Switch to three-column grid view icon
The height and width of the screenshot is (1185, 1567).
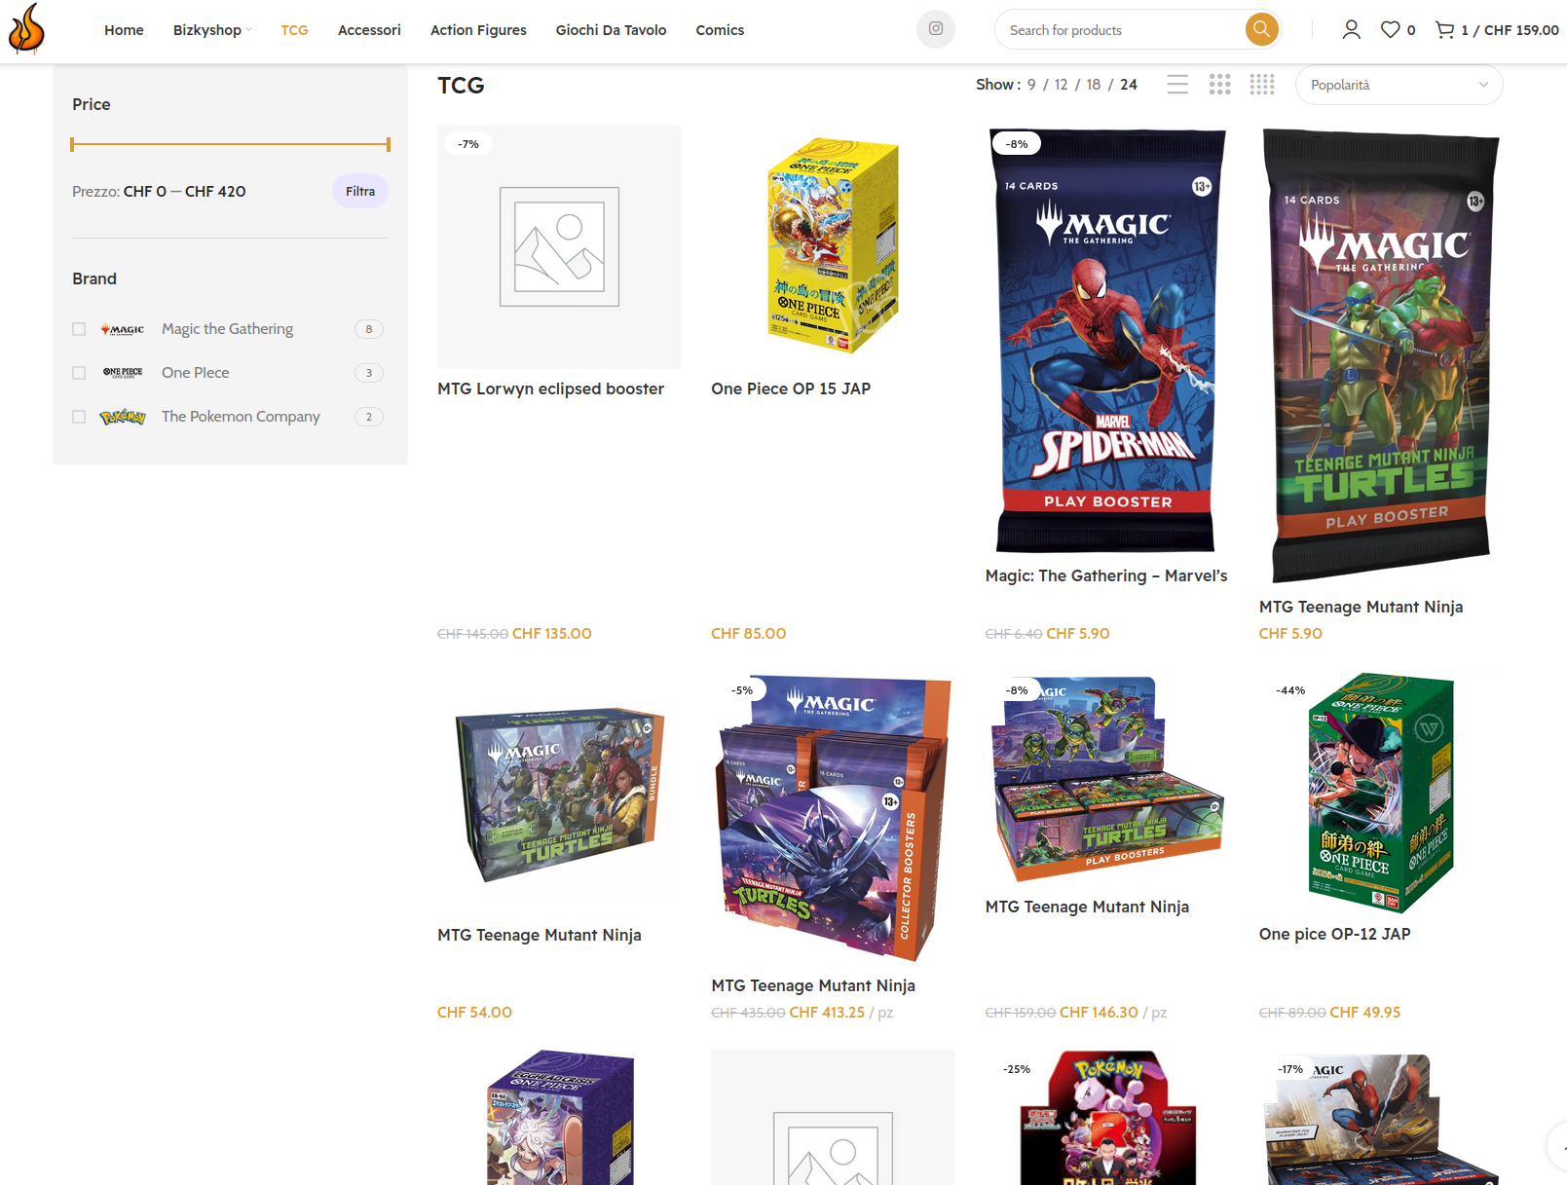[x=1219, y=85]
